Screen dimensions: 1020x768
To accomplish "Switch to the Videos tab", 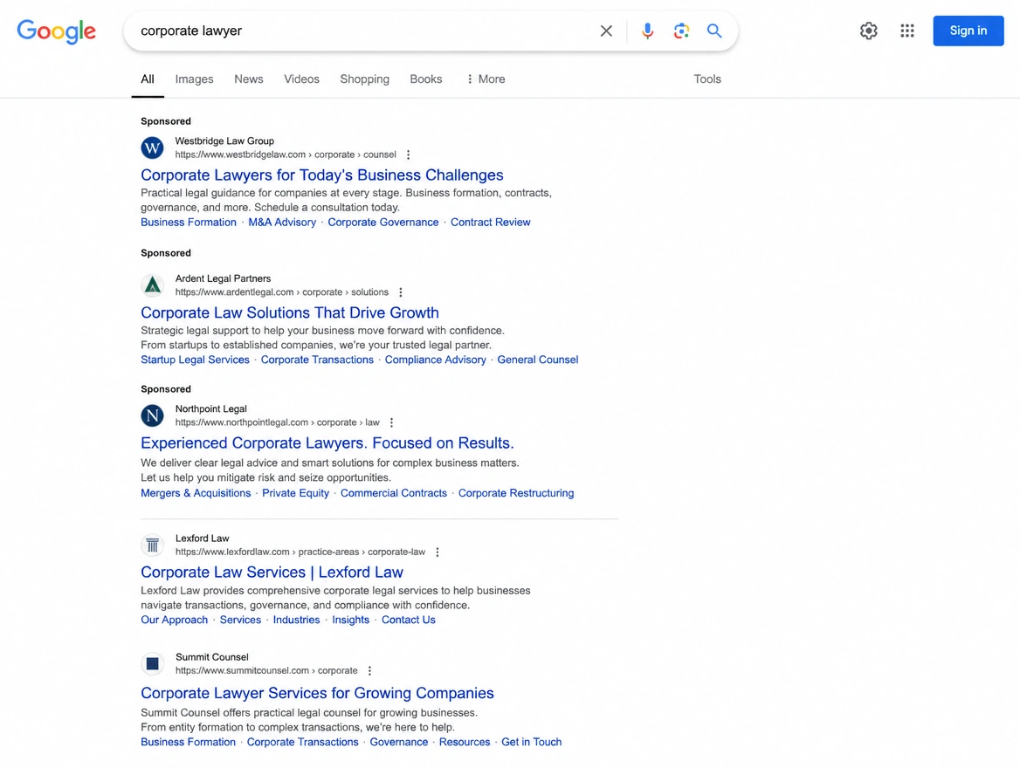I will (x=301, y=79).
